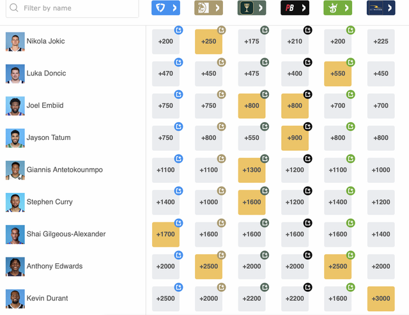409x315 pixels.
Task: Expand the Caesars trophy logo header
Action: tap(251, 8)
